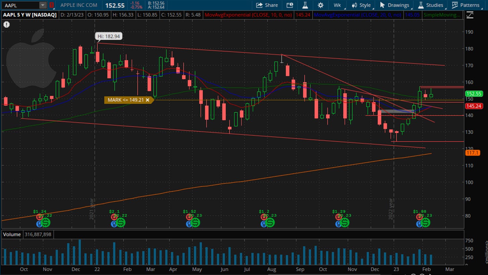Click red earnings icon below $1.2
Viewport: 488px width, 275px height.
[263, 217]
